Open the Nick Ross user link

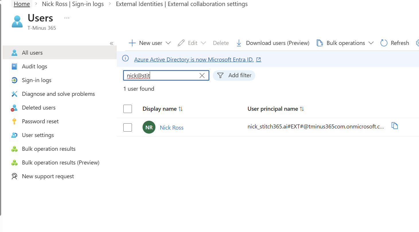point(172,128)
